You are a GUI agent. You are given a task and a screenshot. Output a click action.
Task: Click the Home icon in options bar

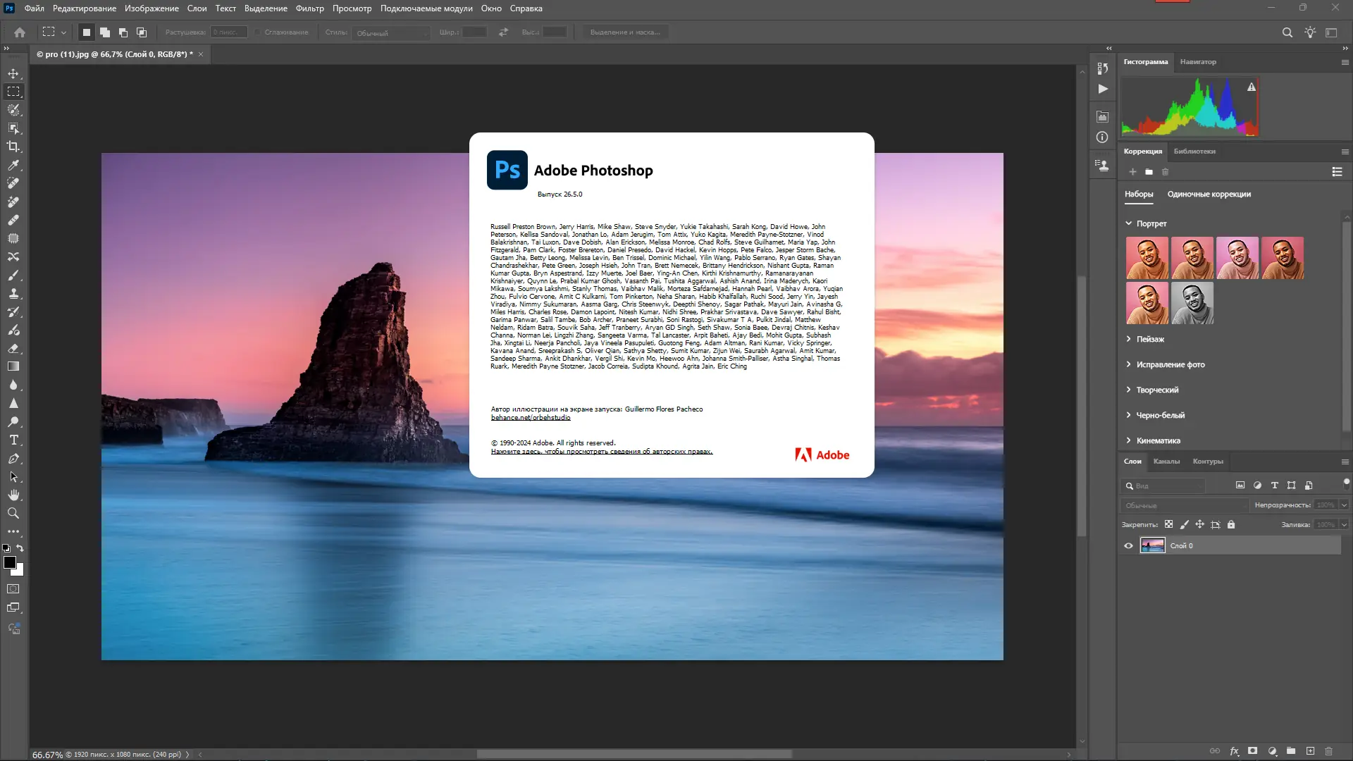pyautogui.click(x=20, y=32)
